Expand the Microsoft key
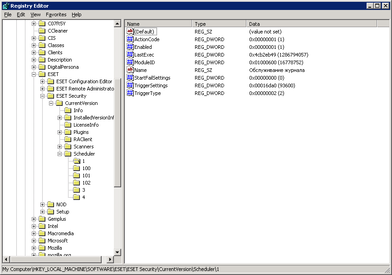The image size is (392, 275). coord(34,241)
